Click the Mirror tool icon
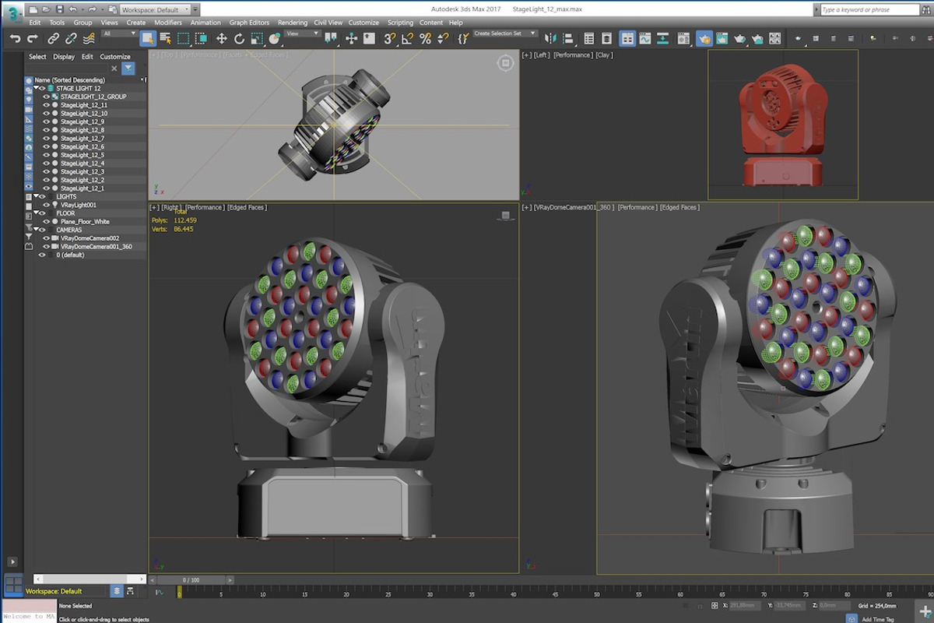Viewport: 934px width, 623px height. pyautogui.click(x=551, y=38)
